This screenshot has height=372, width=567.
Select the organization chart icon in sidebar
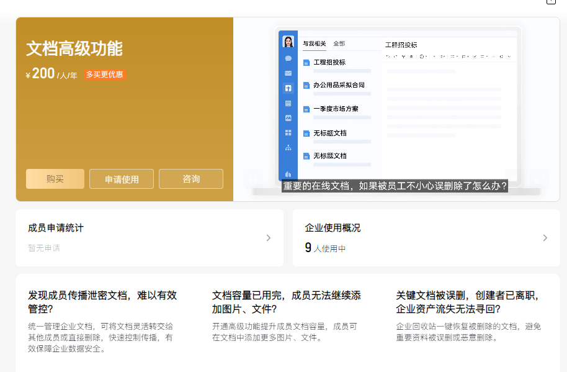(288, 147)
